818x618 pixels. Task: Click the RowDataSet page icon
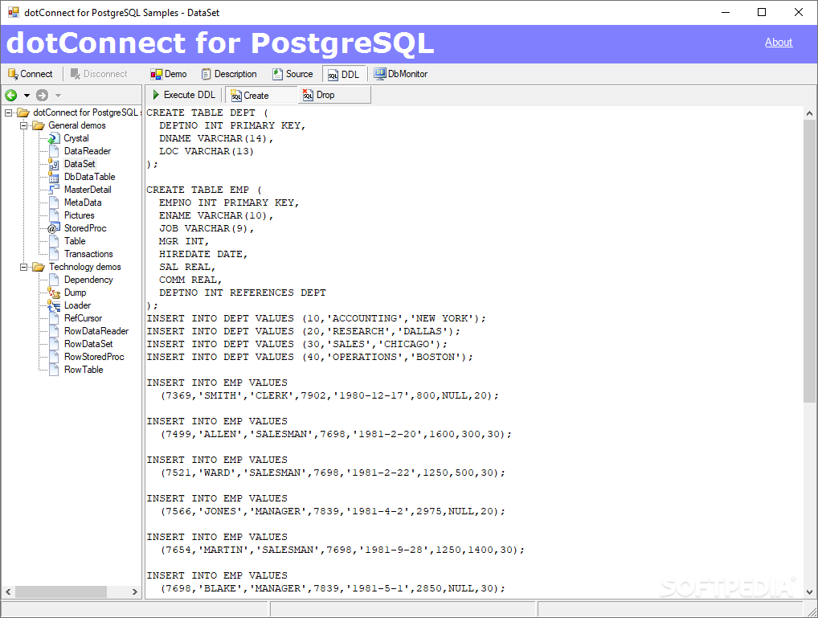click(54, 344)
